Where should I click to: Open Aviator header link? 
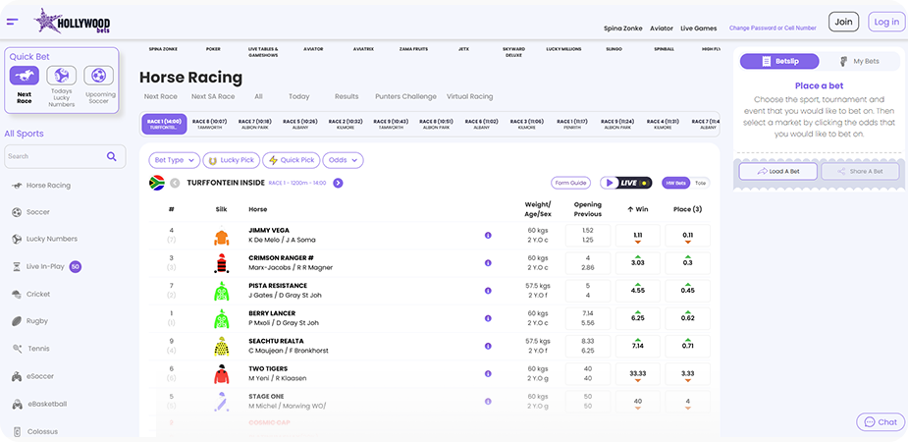tap(662, 28)
